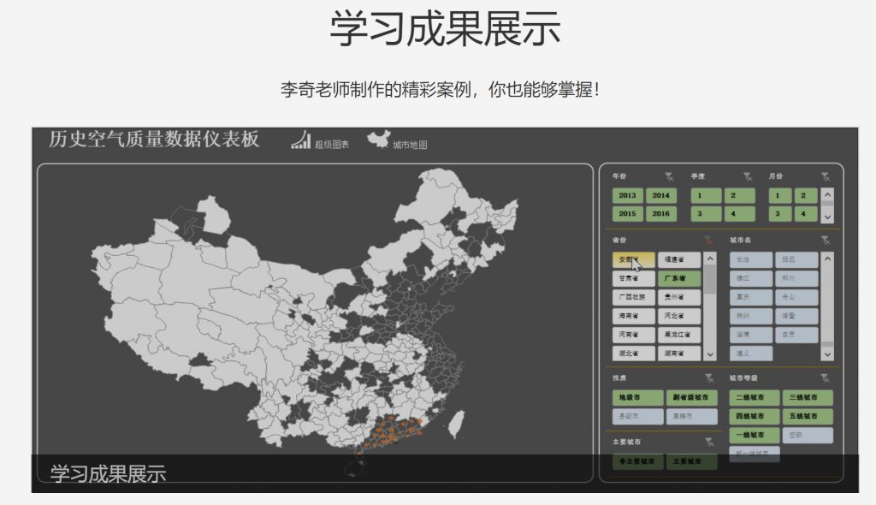Toggle 四线城市 city tier button
876x505 pixels.
pyautogui.click(x=755, y=416)
